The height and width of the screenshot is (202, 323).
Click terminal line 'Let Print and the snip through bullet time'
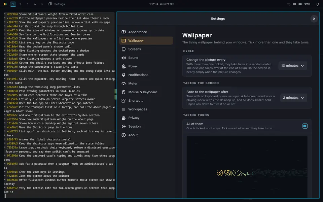tap(51, 26)
